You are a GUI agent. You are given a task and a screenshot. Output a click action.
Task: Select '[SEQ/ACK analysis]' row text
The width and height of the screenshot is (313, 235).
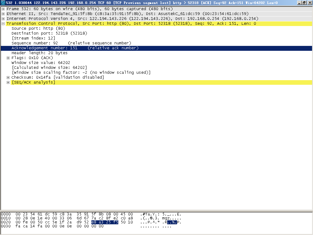click(x=33, y=82)
